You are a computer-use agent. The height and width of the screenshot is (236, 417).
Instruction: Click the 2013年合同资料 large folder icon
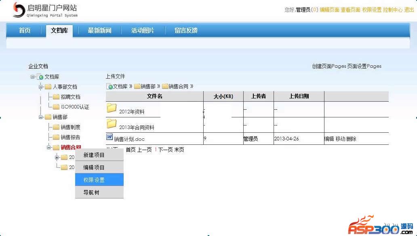112,124
